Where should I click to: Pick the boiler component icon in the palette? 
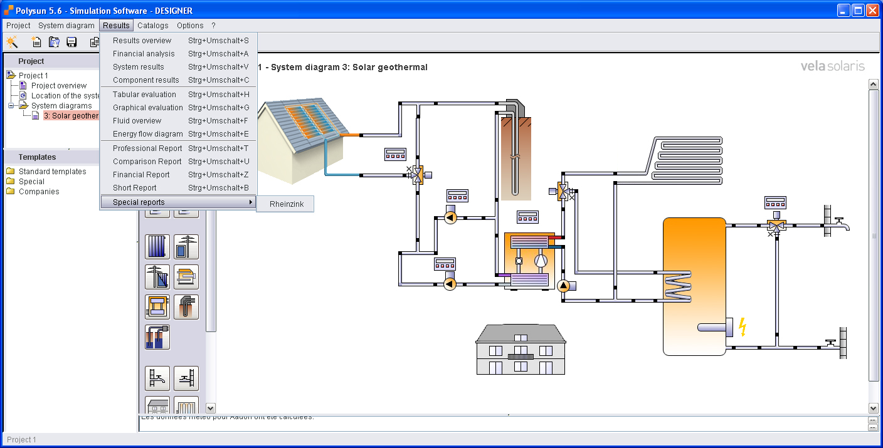[186, 276]
